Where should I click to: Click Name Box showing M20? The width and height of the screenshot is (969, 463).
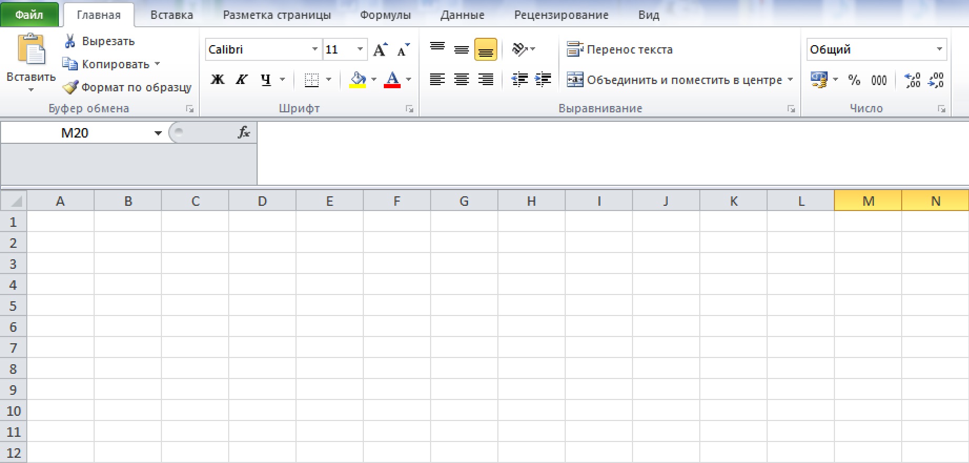[75, 133]
